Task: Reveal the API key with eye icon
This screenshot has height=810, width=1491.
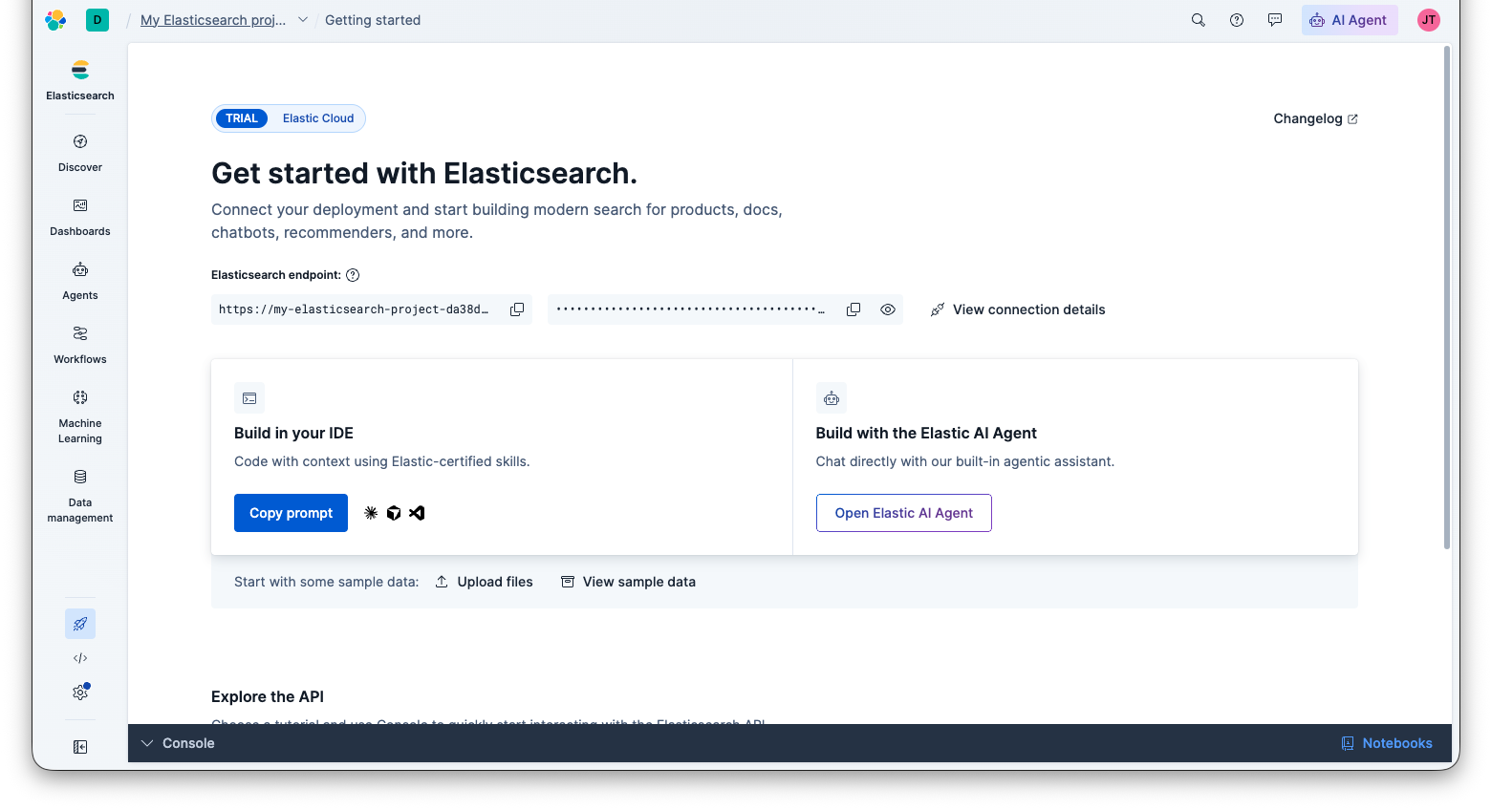Action: [888, 309]
